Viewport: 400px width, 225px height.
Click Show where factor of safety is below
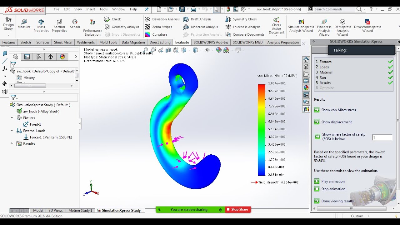[340, 137]
